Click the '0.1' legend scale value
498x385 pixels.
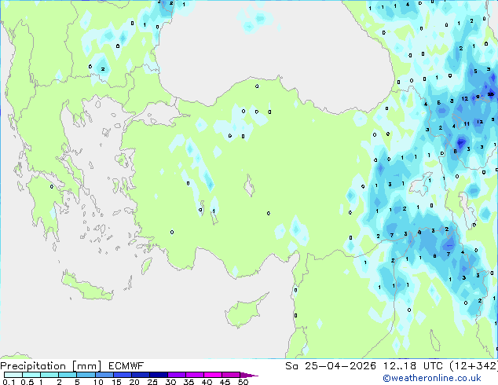(x=9, y=382)
